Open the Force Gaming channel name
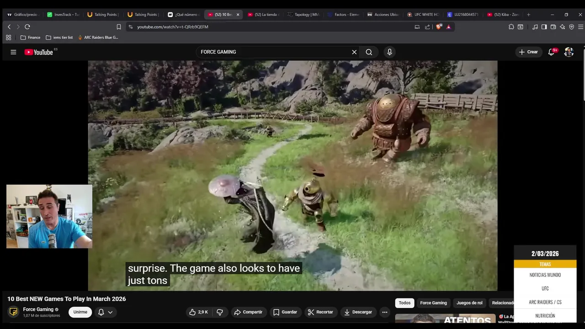 [x=38, y=309]
